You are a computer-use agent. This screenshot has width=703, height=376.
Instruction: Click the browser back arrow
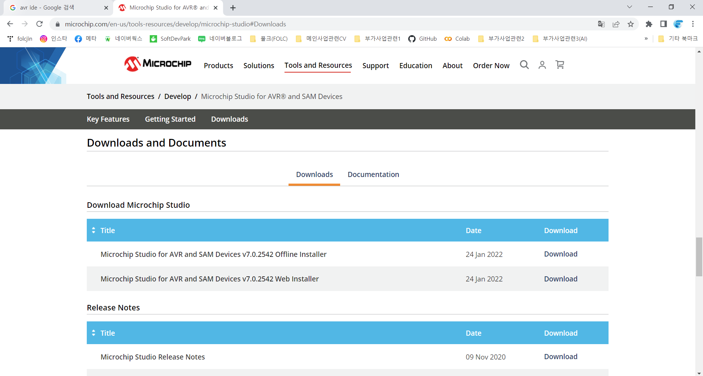point(10,24)
